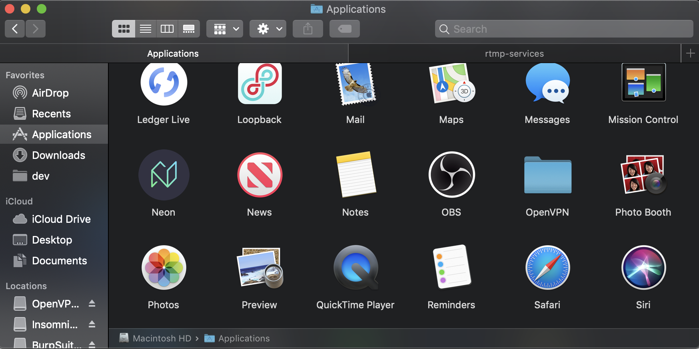Click the QuickTime Player name label
The height and width of the screenshot is (349, 699).
click(x=355, y=305)
